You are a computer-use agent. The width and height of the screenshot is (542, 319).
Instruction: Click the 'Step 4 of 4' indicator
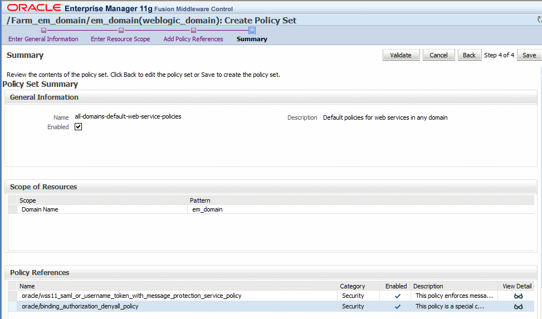pyautogui.click(x=499, y=55)
